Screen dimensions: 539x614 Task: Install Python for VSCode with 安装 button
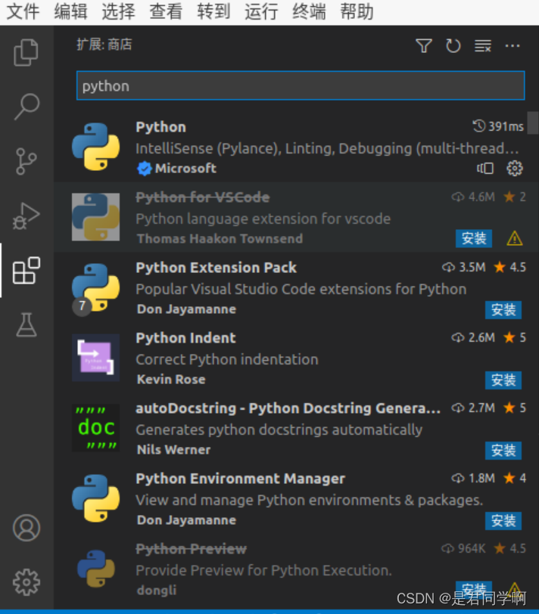coord(474,238)
